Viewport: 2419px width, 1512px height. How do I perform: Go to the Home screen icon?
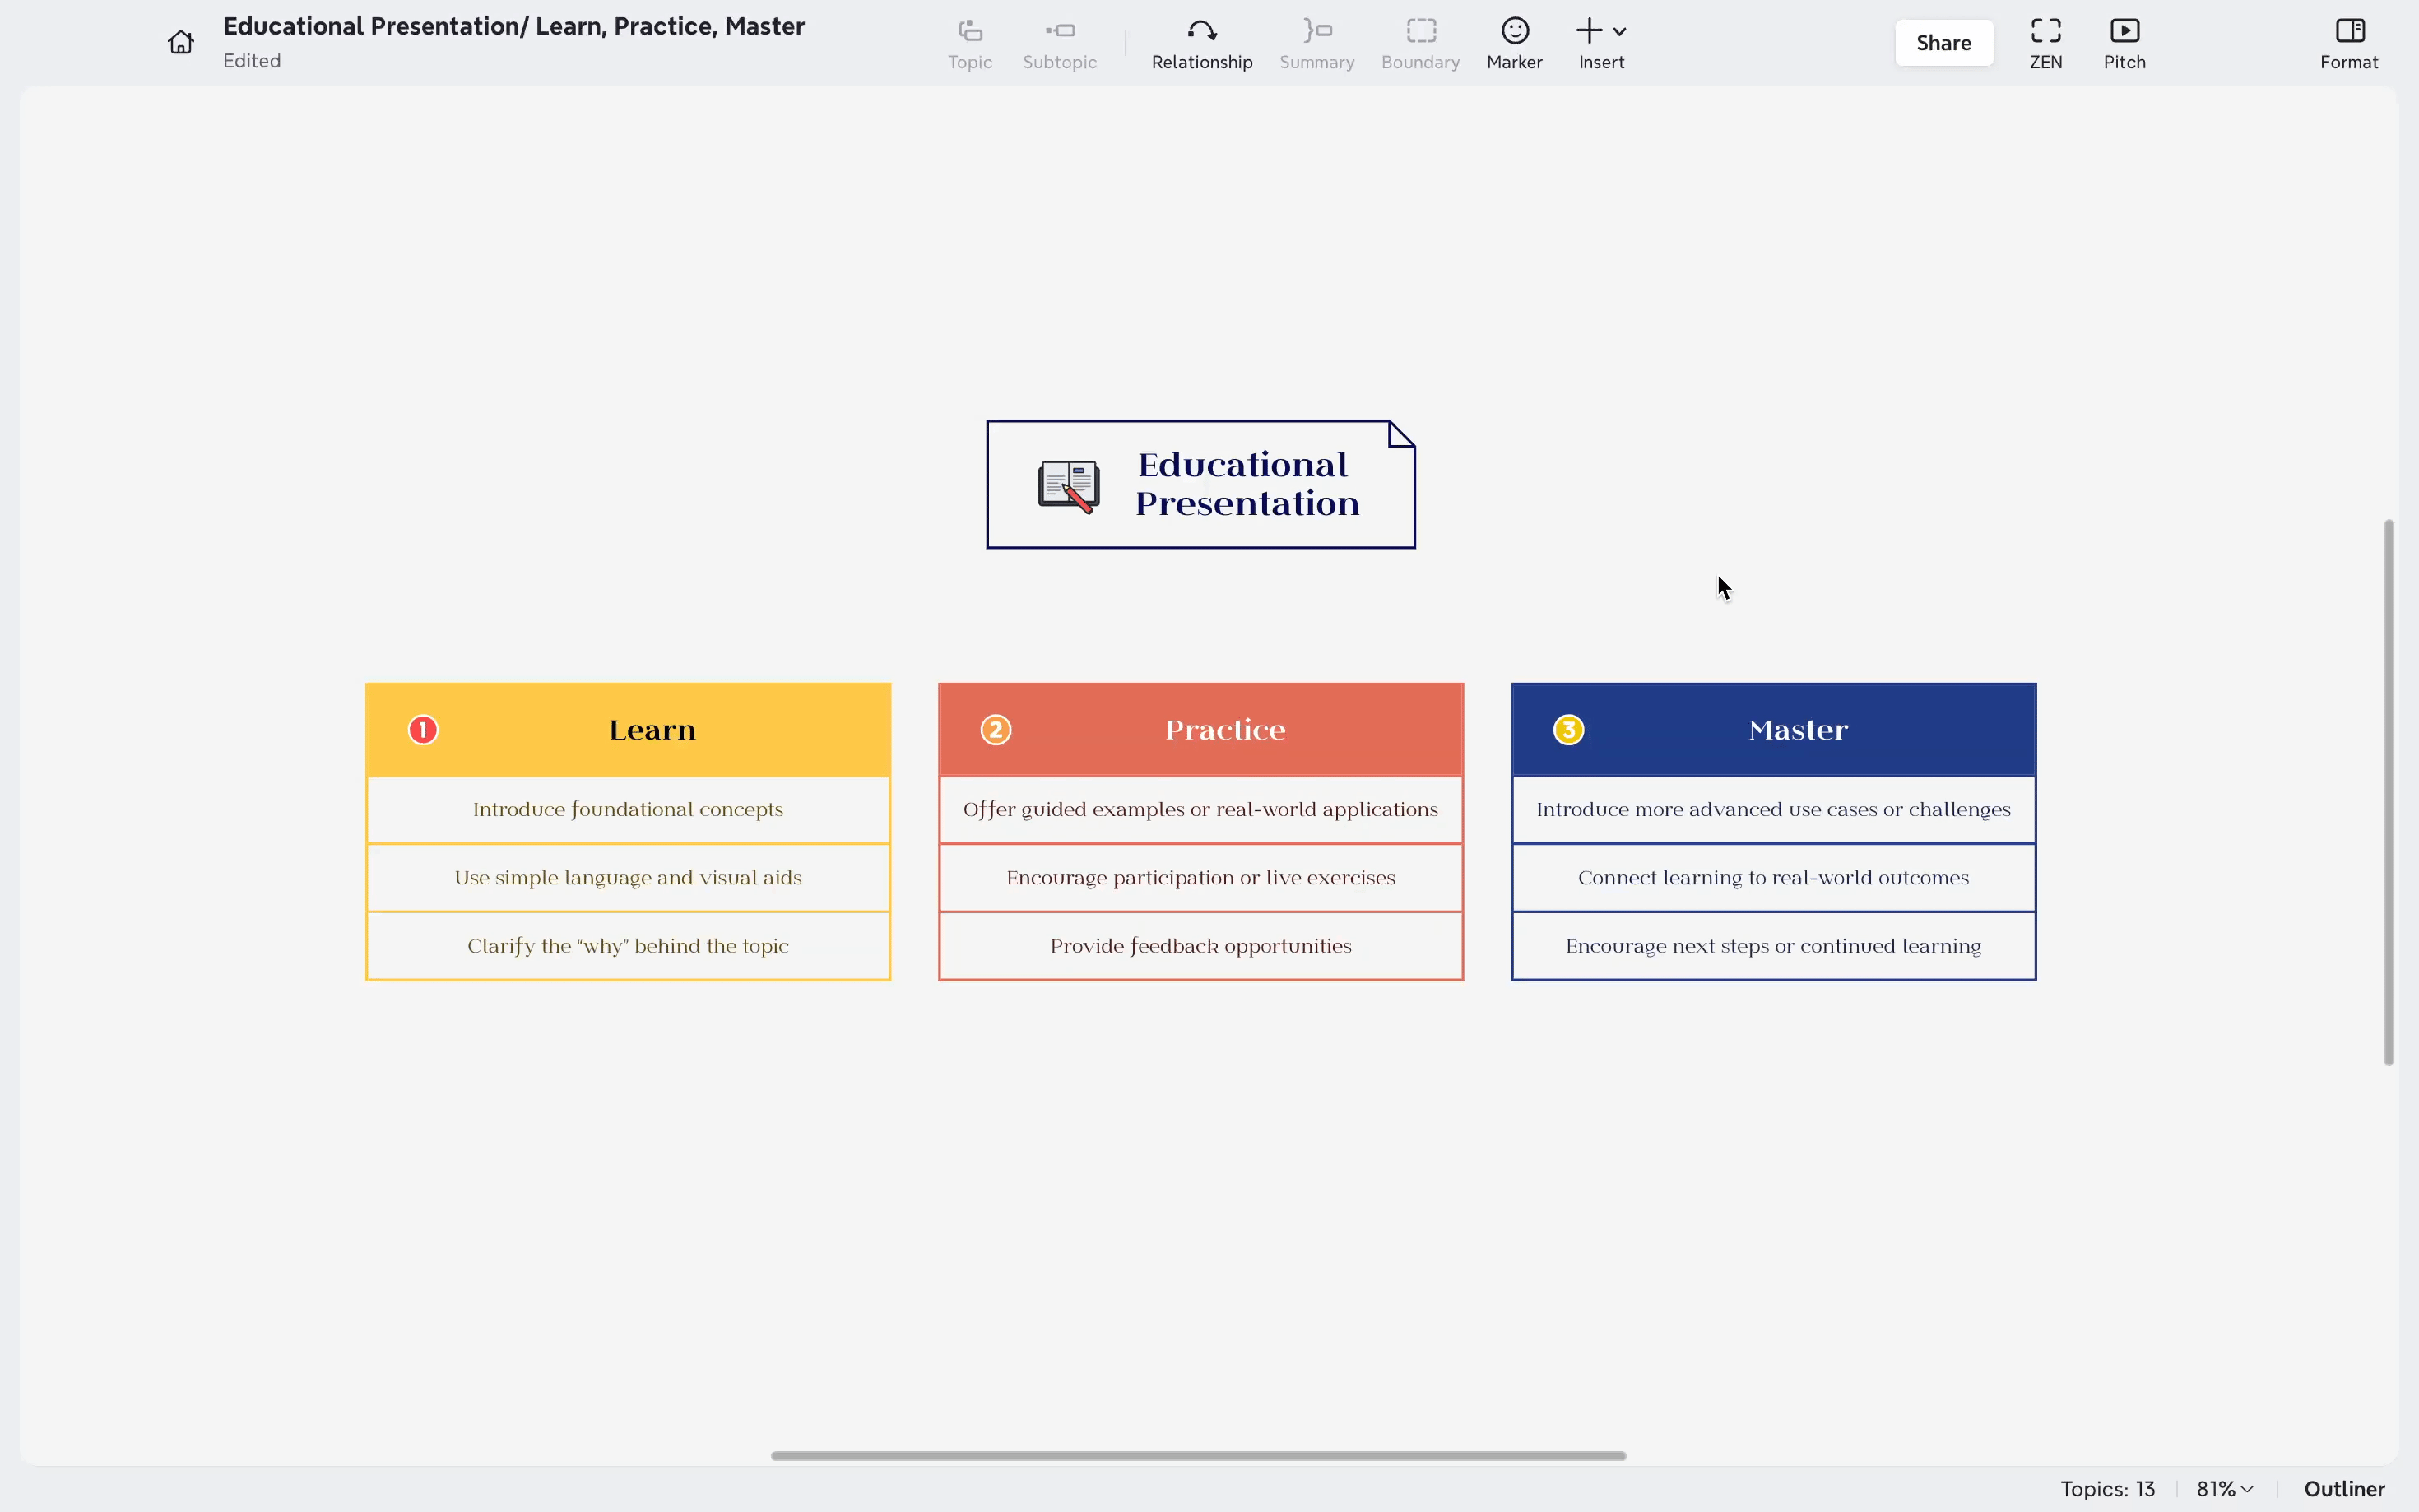pos(180,42)
